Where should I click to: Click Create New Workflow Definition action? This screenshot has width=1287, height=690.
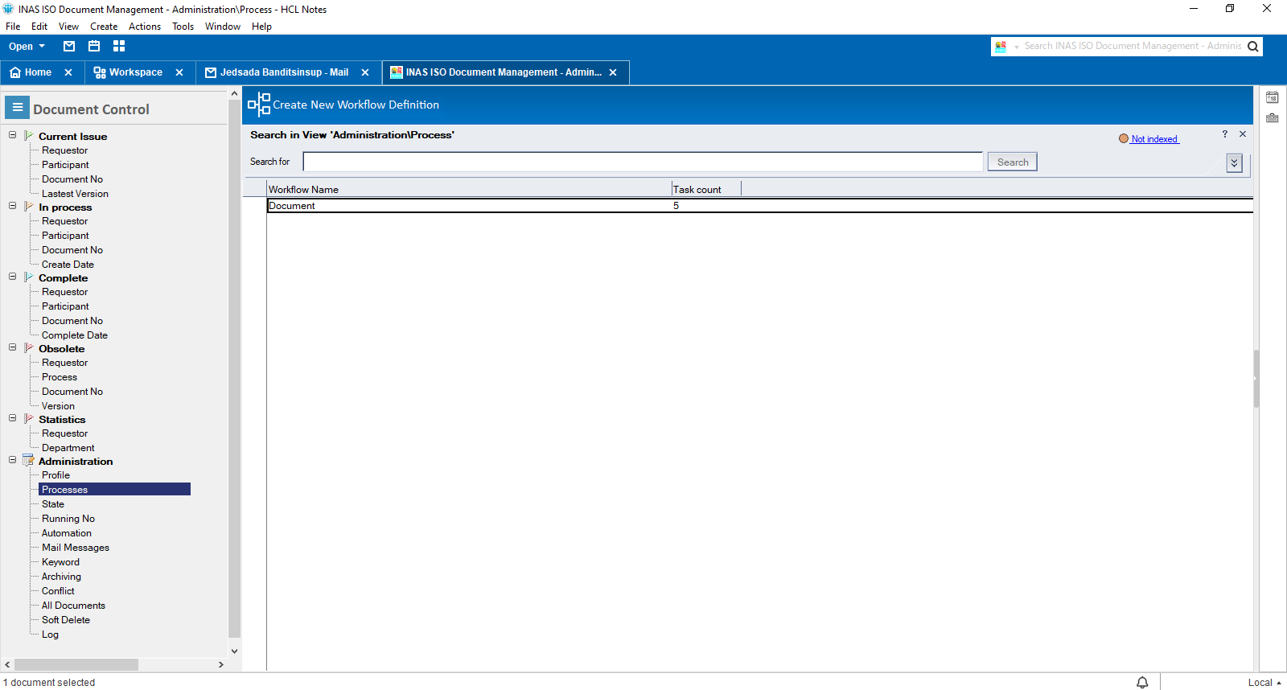356,105
